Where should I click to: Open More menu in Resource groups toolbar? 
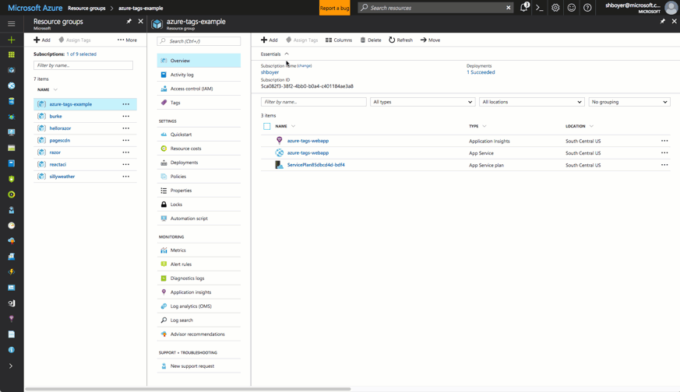coord(127,40)
